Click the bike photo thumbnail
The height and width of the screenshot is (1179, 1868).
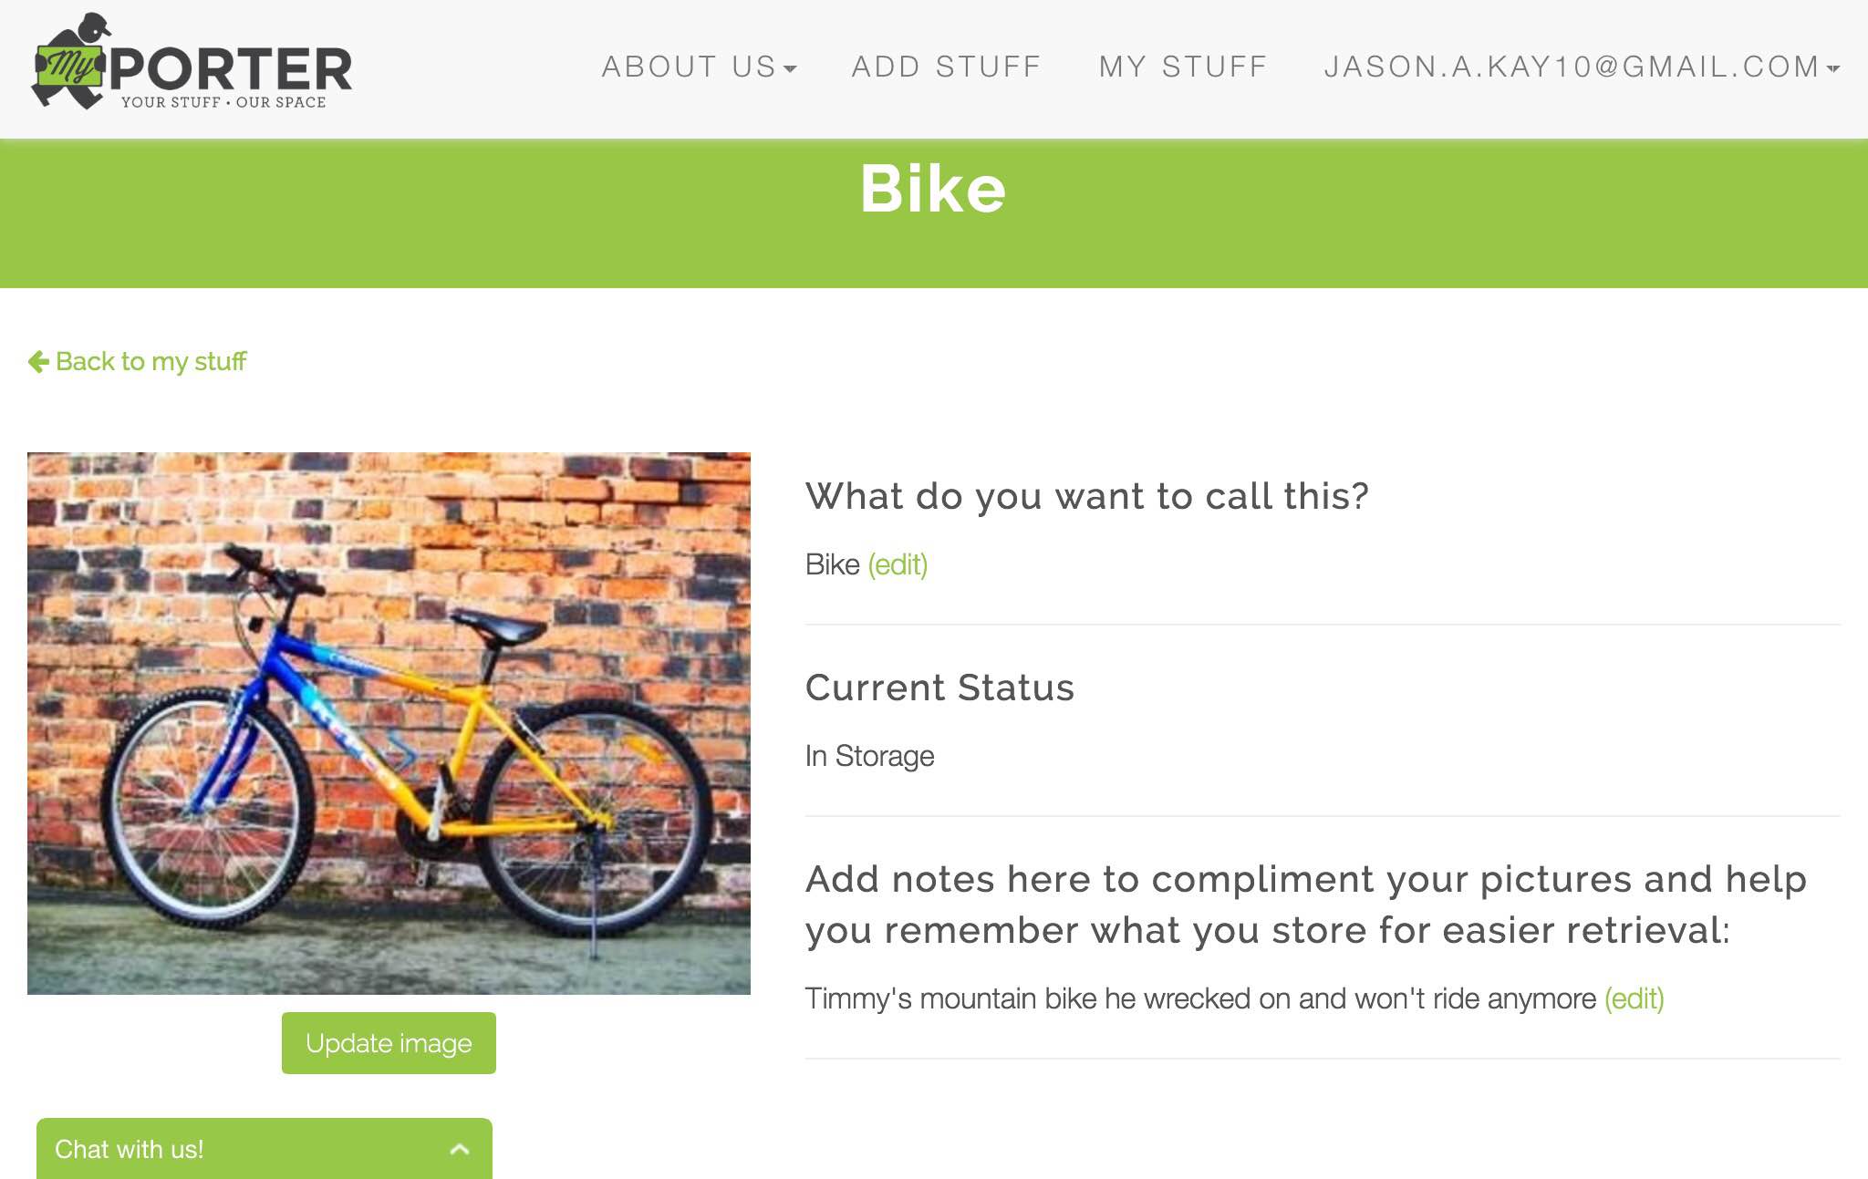coord(389,722)
